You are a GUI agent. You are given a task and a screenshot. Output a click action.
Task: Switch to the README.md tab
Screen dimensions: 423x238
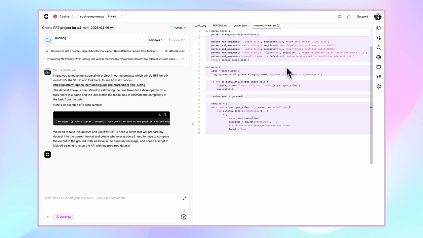tap(220, 25)
